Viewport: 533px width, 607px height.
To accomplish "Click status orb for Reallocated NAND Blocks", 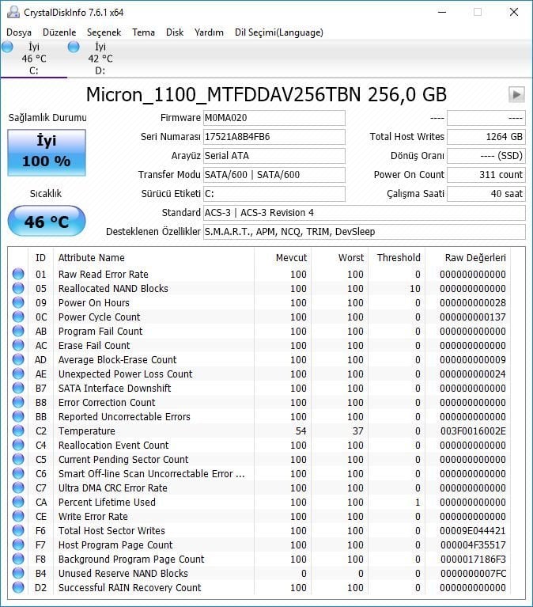I will click(18, 288).
